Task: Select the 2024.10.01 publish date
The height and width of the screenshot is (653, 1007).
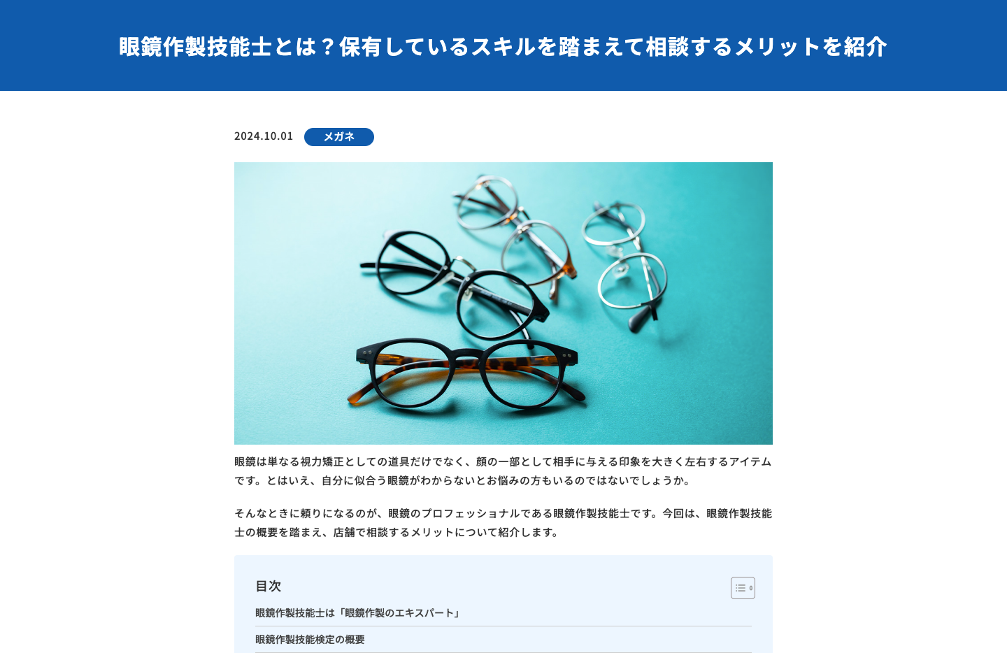Action: tap(264, 136)
